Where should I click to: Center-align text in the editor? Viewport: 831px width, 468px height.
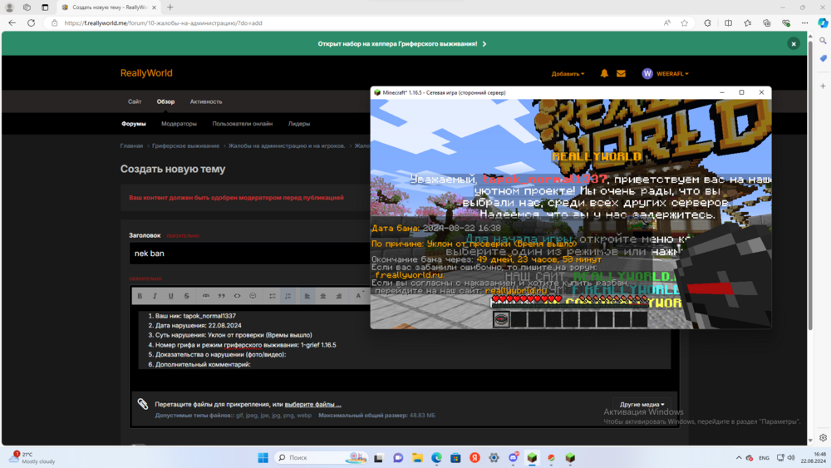[322, 296]
